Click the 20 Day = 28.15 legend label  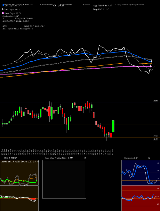pyautogui.click(x=12, y=6)
